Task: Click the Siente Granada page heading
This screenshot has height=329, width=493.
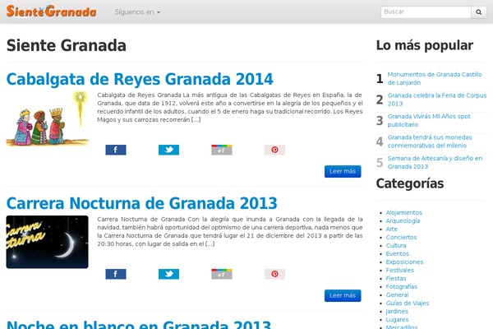Action: pos(67,45)
